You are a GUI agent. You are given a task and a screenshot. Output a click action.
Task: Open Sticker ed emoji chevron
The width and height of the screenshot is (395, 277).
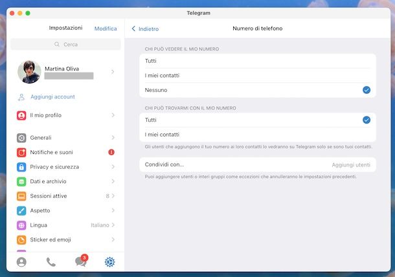click(113, 239)
